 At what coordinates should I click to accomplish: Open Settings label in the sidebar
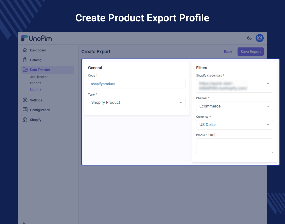point(36,100)
